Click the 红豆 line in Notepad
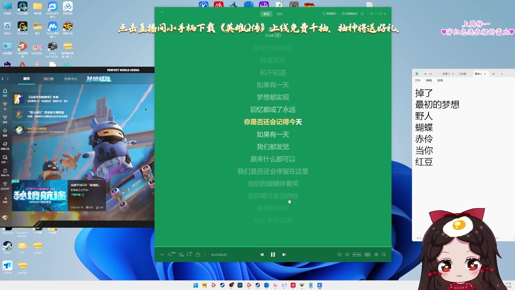The width and height of the screenshot is (515, 290). pos(424,162)
